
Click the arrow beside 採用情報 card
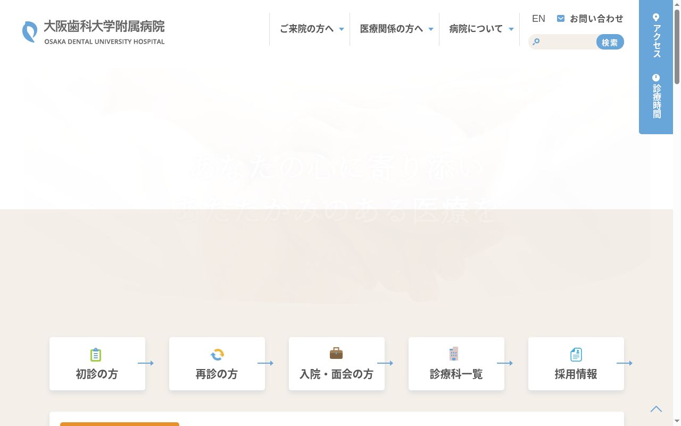click(x=625, y=363)
